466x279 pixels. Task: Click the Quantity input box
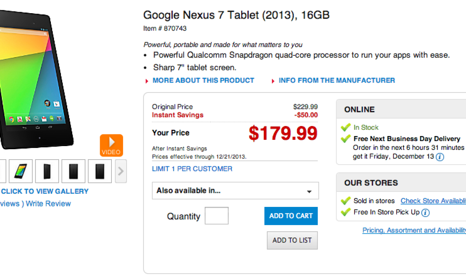click(x=216, y=216)
